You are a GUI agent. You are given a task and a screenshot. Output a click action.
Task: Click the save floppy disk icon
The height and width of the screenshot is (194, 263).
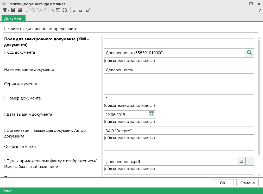(13, 10)
